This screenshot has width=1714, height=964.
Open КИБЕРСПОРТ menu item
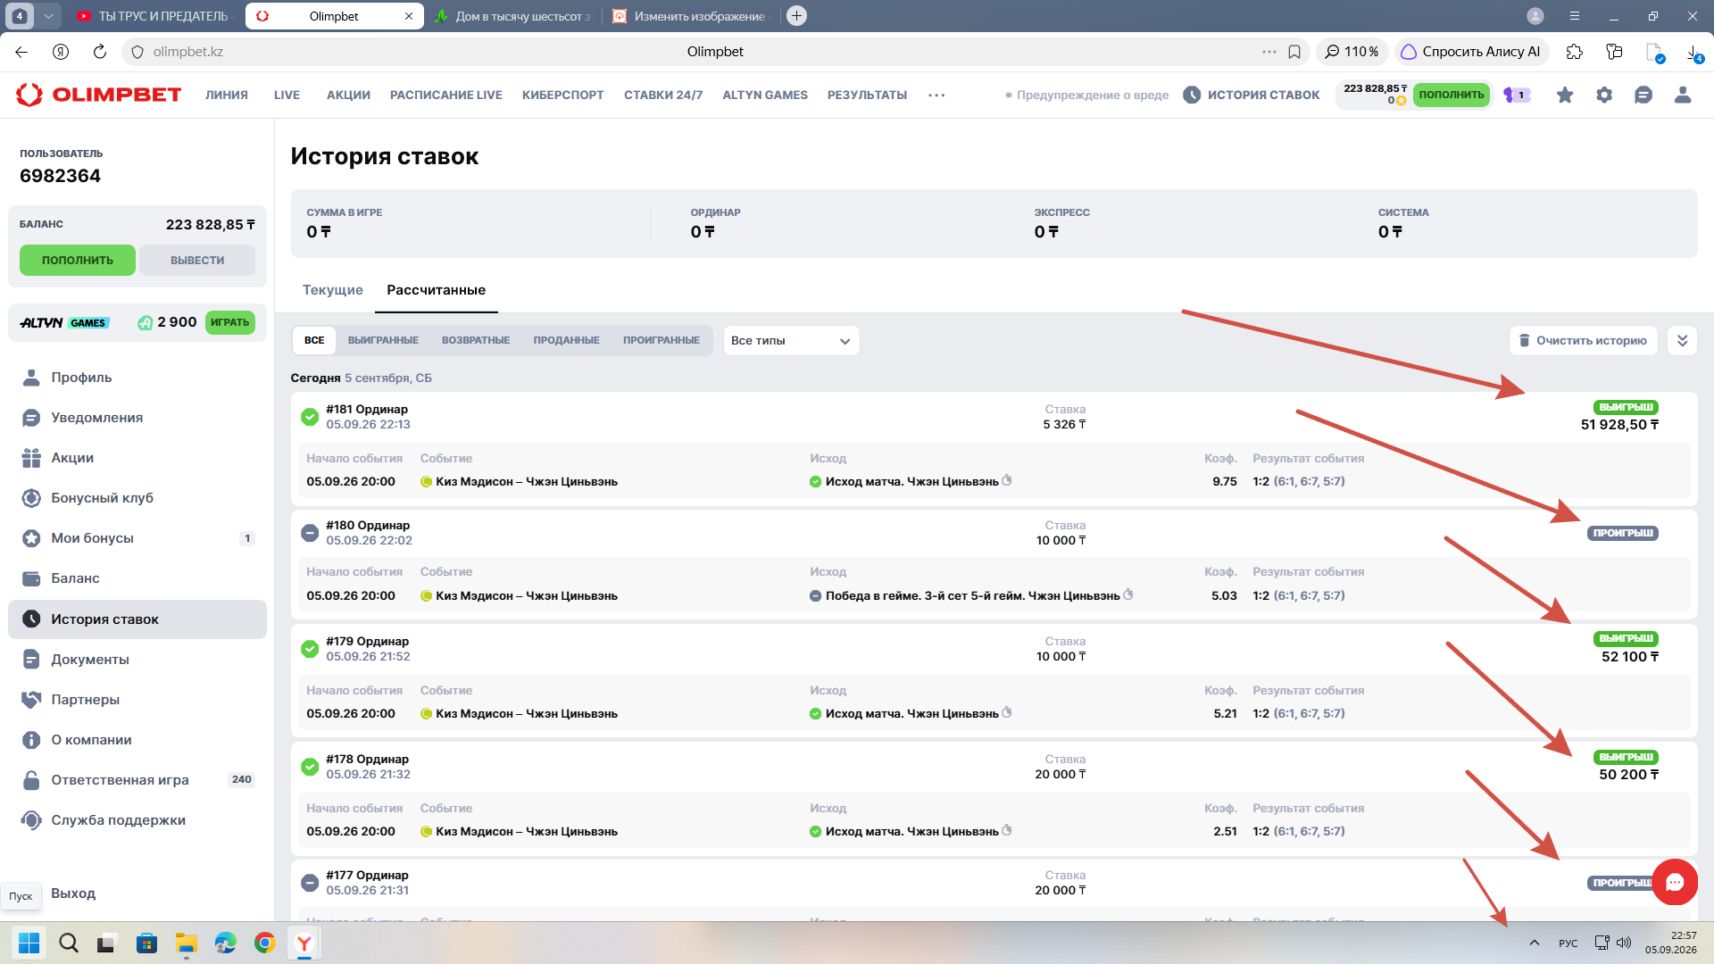click(x=563, y=95)
